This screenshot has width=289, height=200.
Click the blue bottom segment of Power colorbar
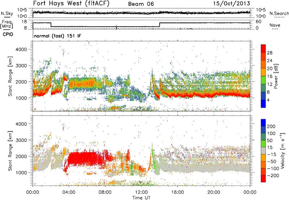pos(263,104)
